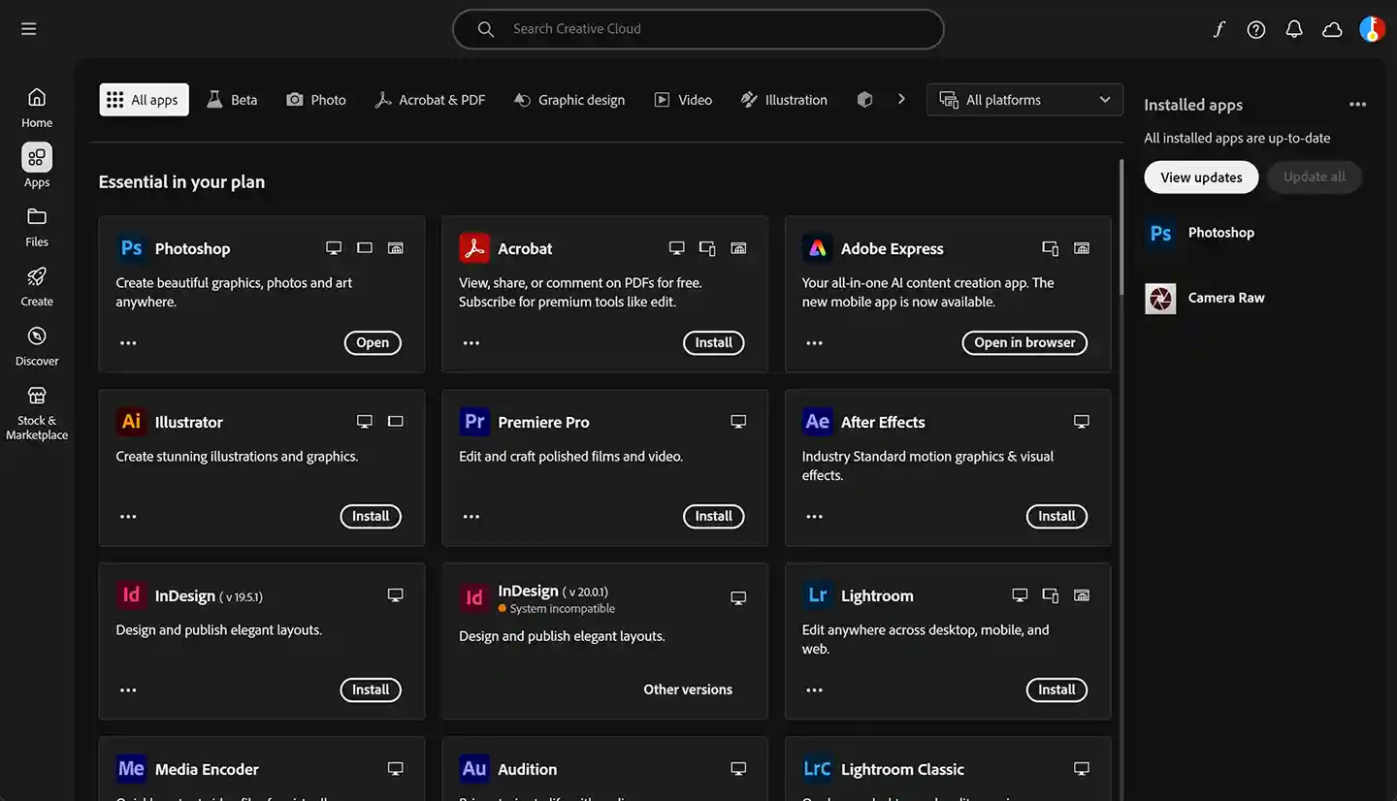This screenshot has width=1397, height=801.
Task: Open the help question mark icon
Action: tap(1256, 29)
